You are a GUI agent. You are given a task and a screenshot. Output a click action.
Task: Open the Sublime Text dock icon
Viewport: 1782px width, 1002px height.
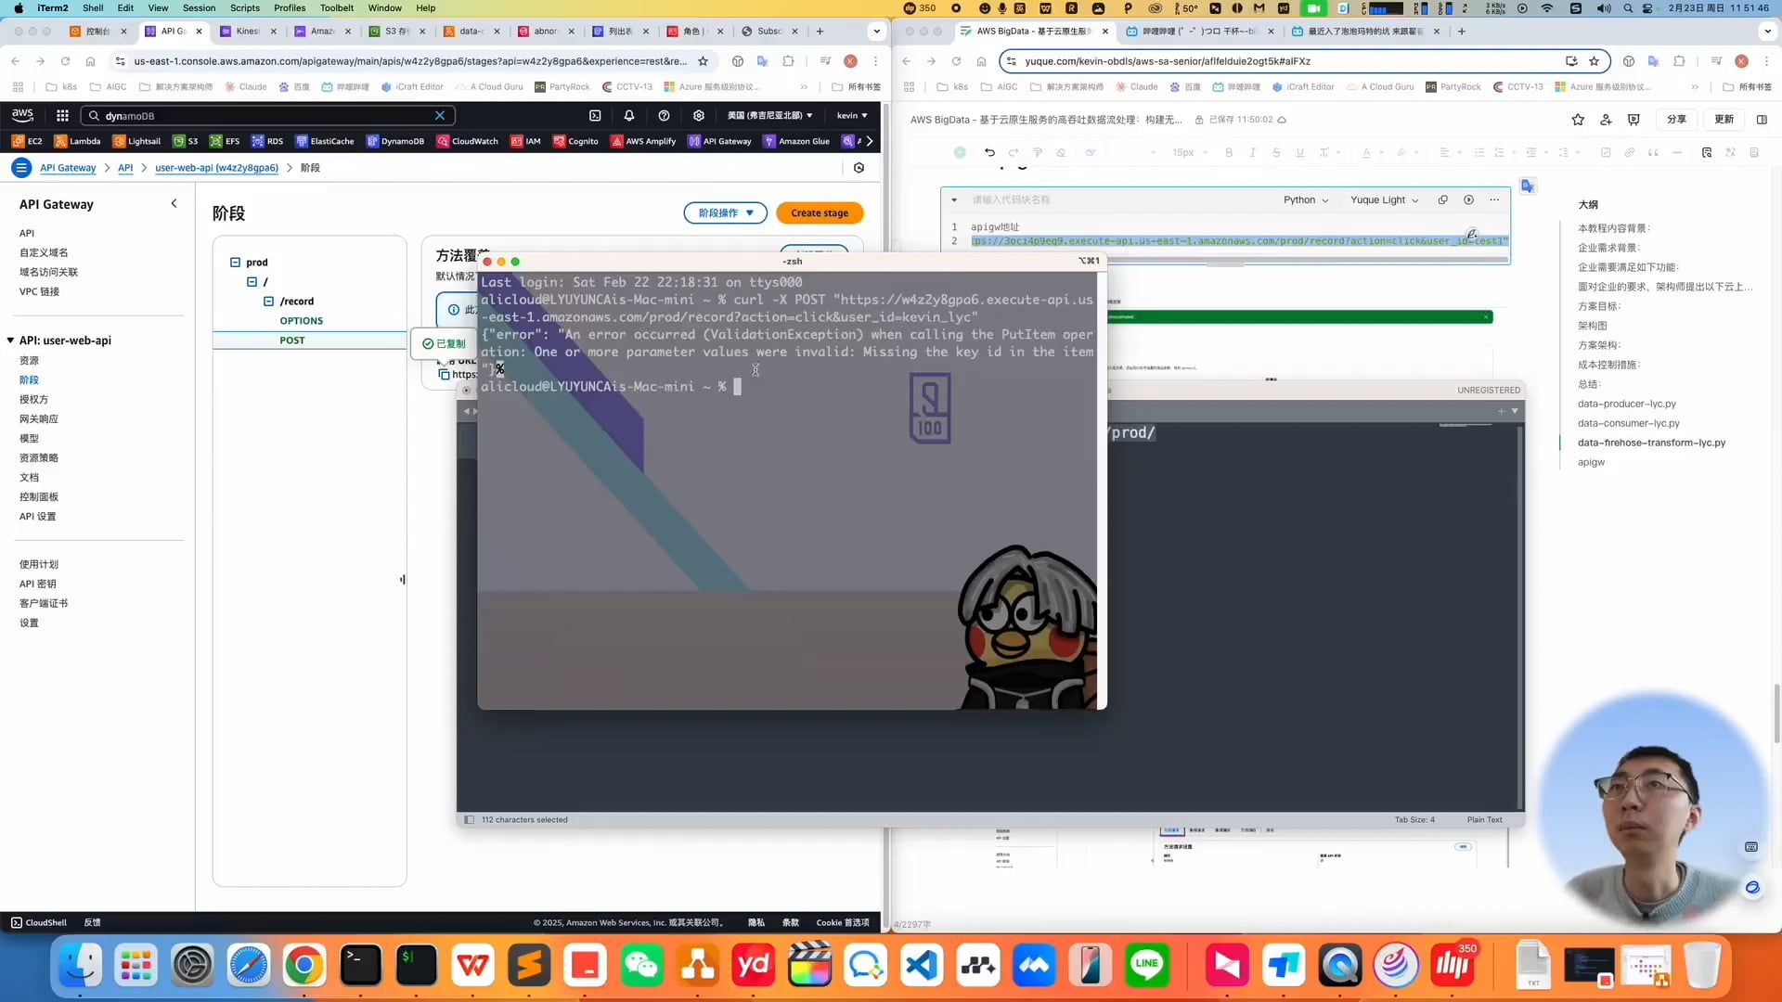pyautogui.click(x=529, y=967)
